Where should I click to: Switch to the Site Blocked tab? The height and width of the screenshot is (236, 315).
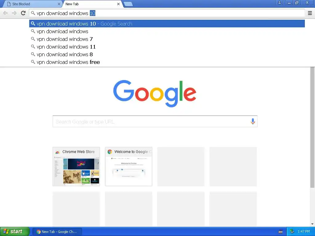[x=32, y=4]
